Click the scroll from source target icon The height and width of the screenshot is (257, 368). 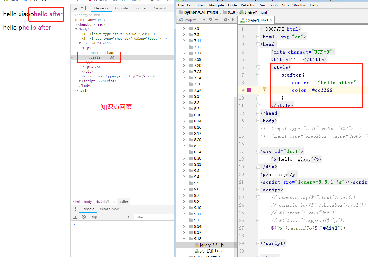[x=210, y=20]
